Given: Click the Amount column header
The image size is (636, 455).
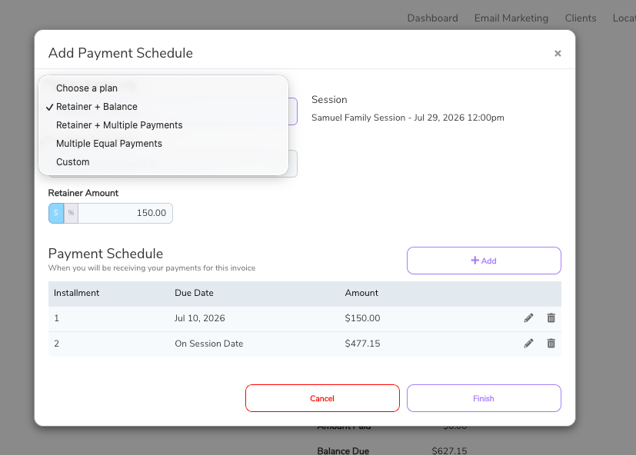Looking at the screenshot, I should tap(361, 293).
